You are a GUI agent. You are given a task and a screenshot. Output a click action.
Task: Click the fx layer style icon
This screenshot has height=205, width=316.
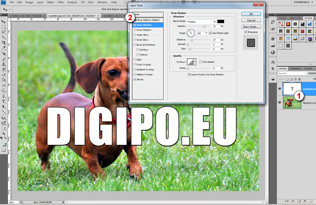pos(293,201)
